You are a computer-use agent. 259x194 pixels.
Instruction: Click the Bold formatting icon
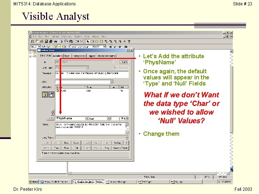point(110,47)
